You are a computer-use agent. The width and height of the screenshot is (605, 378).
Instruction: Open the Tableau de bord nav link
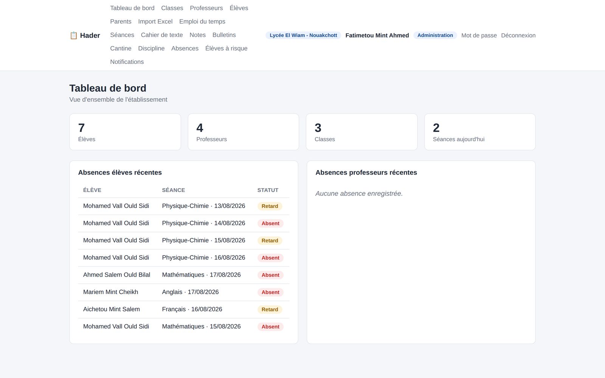[x=132, y=8]
